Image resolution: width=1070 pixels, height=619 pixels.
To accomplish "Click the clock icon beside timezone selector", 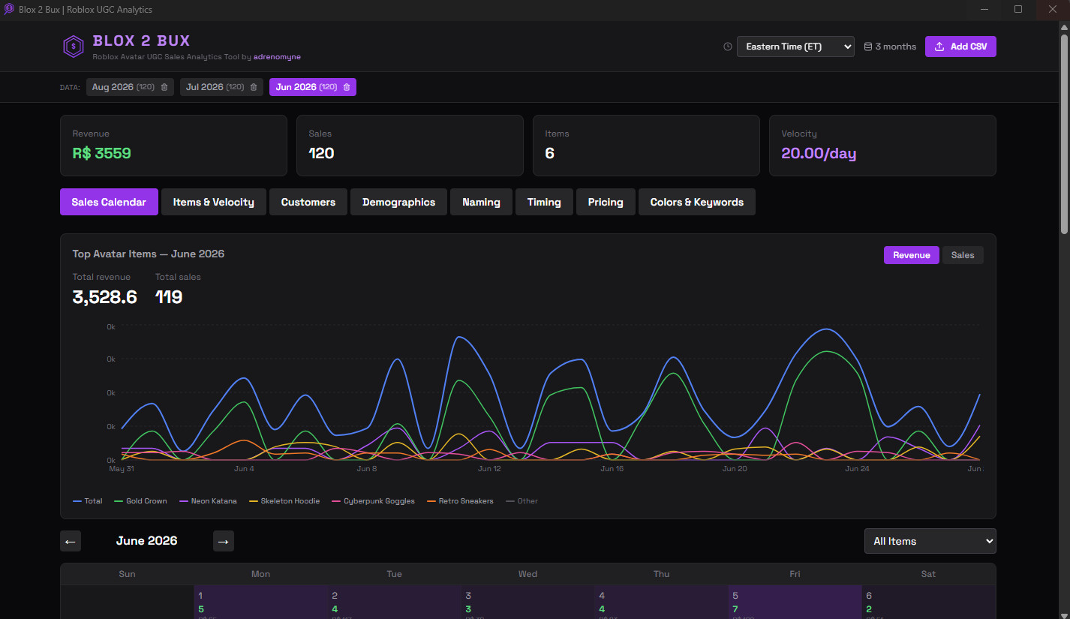I will click(x=727, y=47).
